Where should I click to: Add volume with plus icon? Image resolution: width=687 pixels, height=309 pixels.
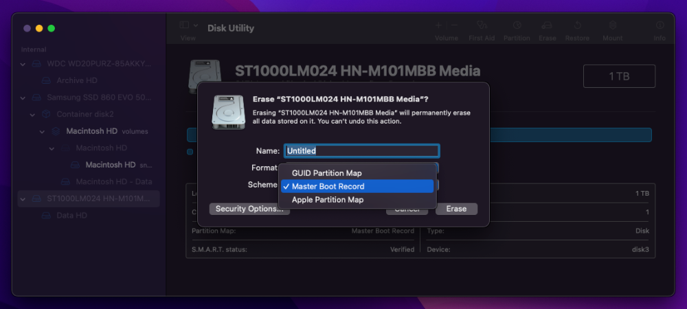pyautogui.click(x=438, y=25)
